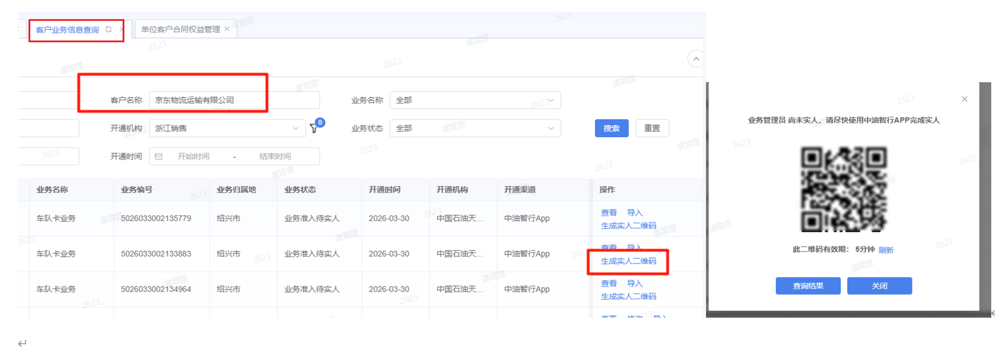Viewport: 995px width, 347px height.
Task: Expand the 开通机构 dropdown showing 浙江销售
Action: pyautogui.click(x=227, y=128)
